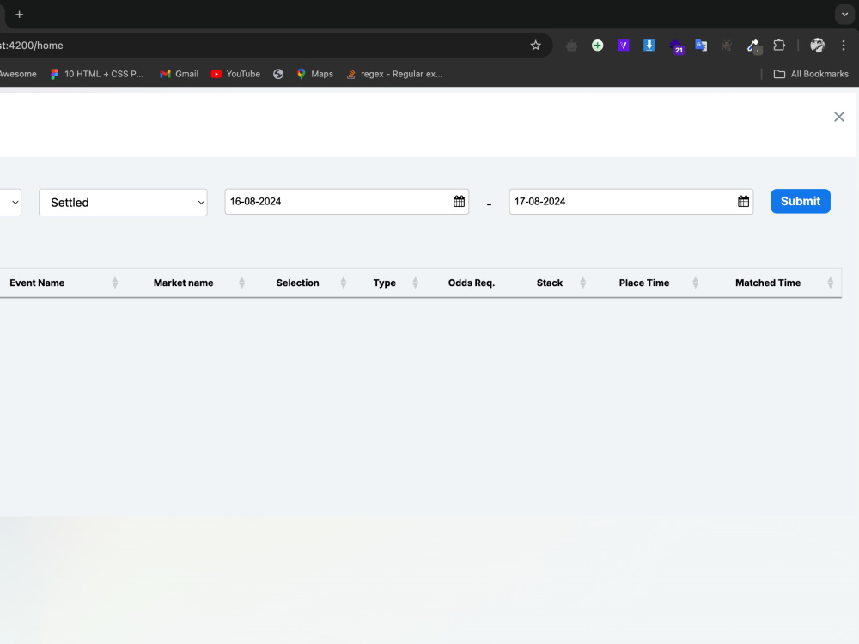
Task: Open the YouTube bookmark
Action: coord(235,74)
